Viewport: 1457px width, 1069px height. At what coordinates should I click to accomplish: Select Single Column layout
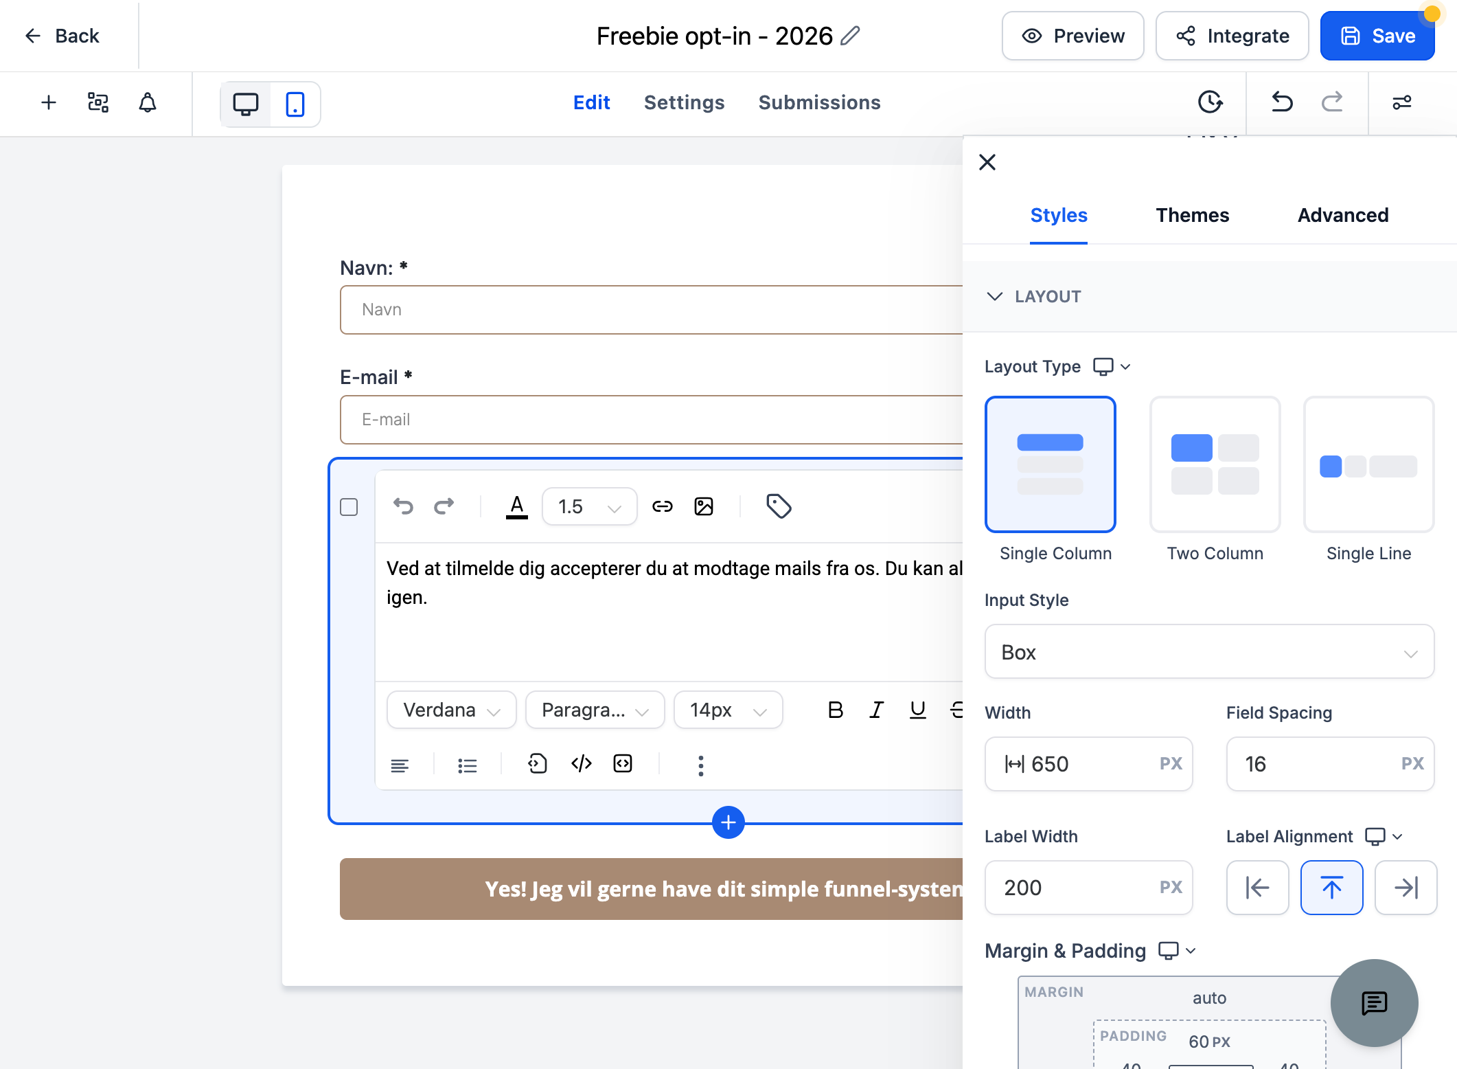tap(1050, 464)
